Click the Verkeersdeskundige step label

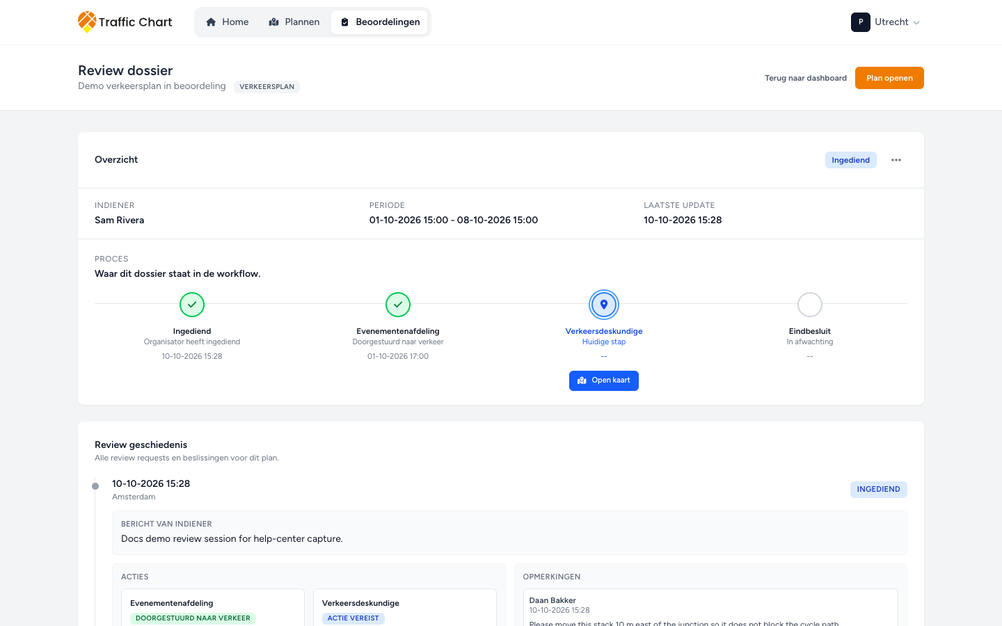pos(604,331)
